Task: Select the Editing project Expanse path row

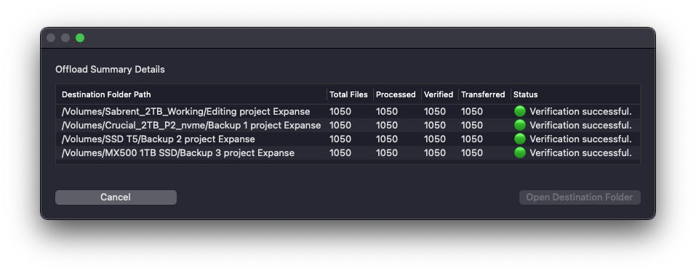Action: coord(348,111)
